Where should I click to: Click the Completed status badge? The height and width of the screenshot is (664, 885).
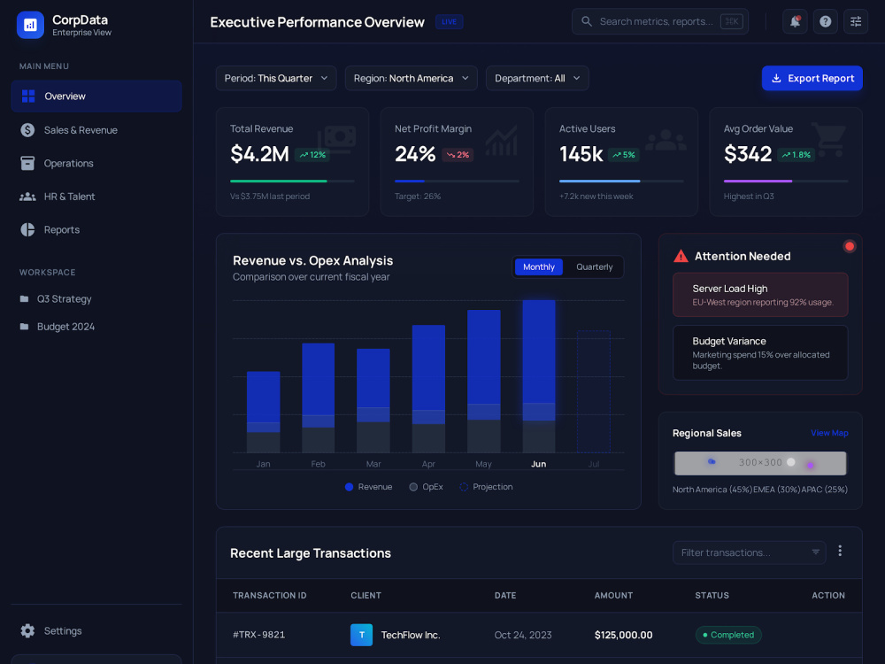click(728, 635)
